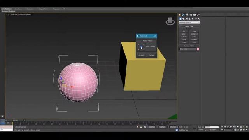Click the On Face button in Pivot Tool

coord(151,55)
